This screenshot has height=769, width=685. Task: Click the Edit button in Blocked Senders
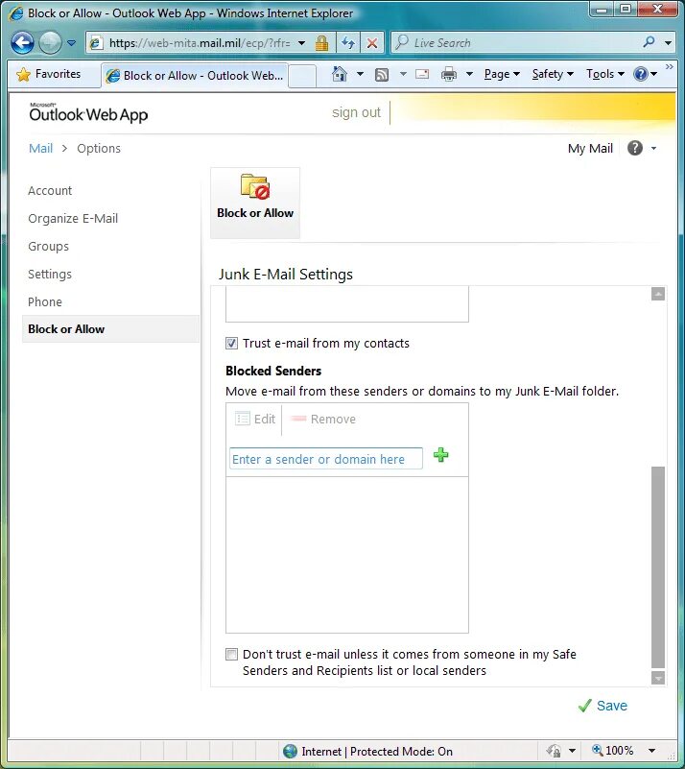(x=255, y=419)
